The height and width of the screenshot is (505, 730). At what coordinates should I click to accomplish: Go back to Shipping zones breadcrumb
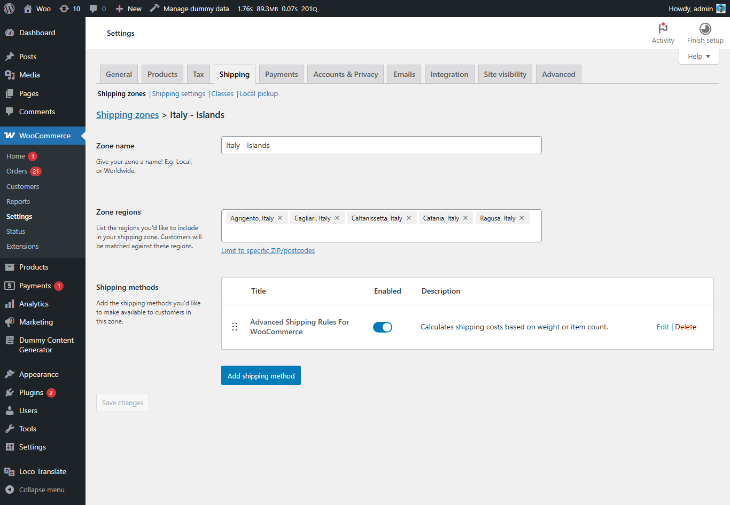pyautogui.click(x=128, y=115)
